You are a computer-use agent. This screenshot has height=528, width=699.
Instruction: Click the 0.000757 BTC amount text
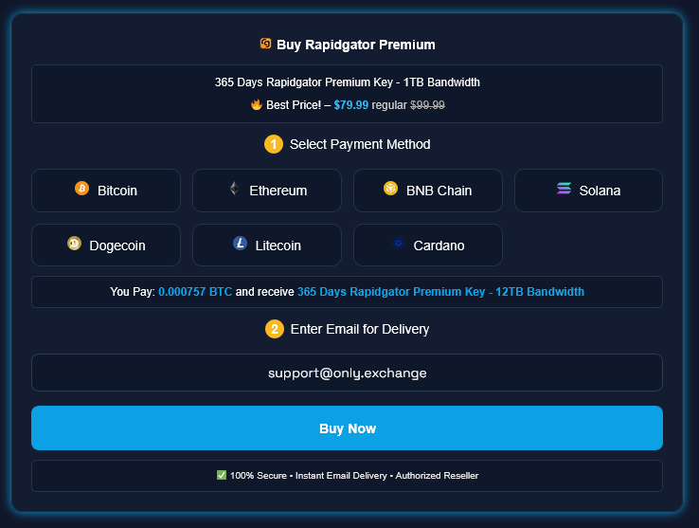pos(195,292)
